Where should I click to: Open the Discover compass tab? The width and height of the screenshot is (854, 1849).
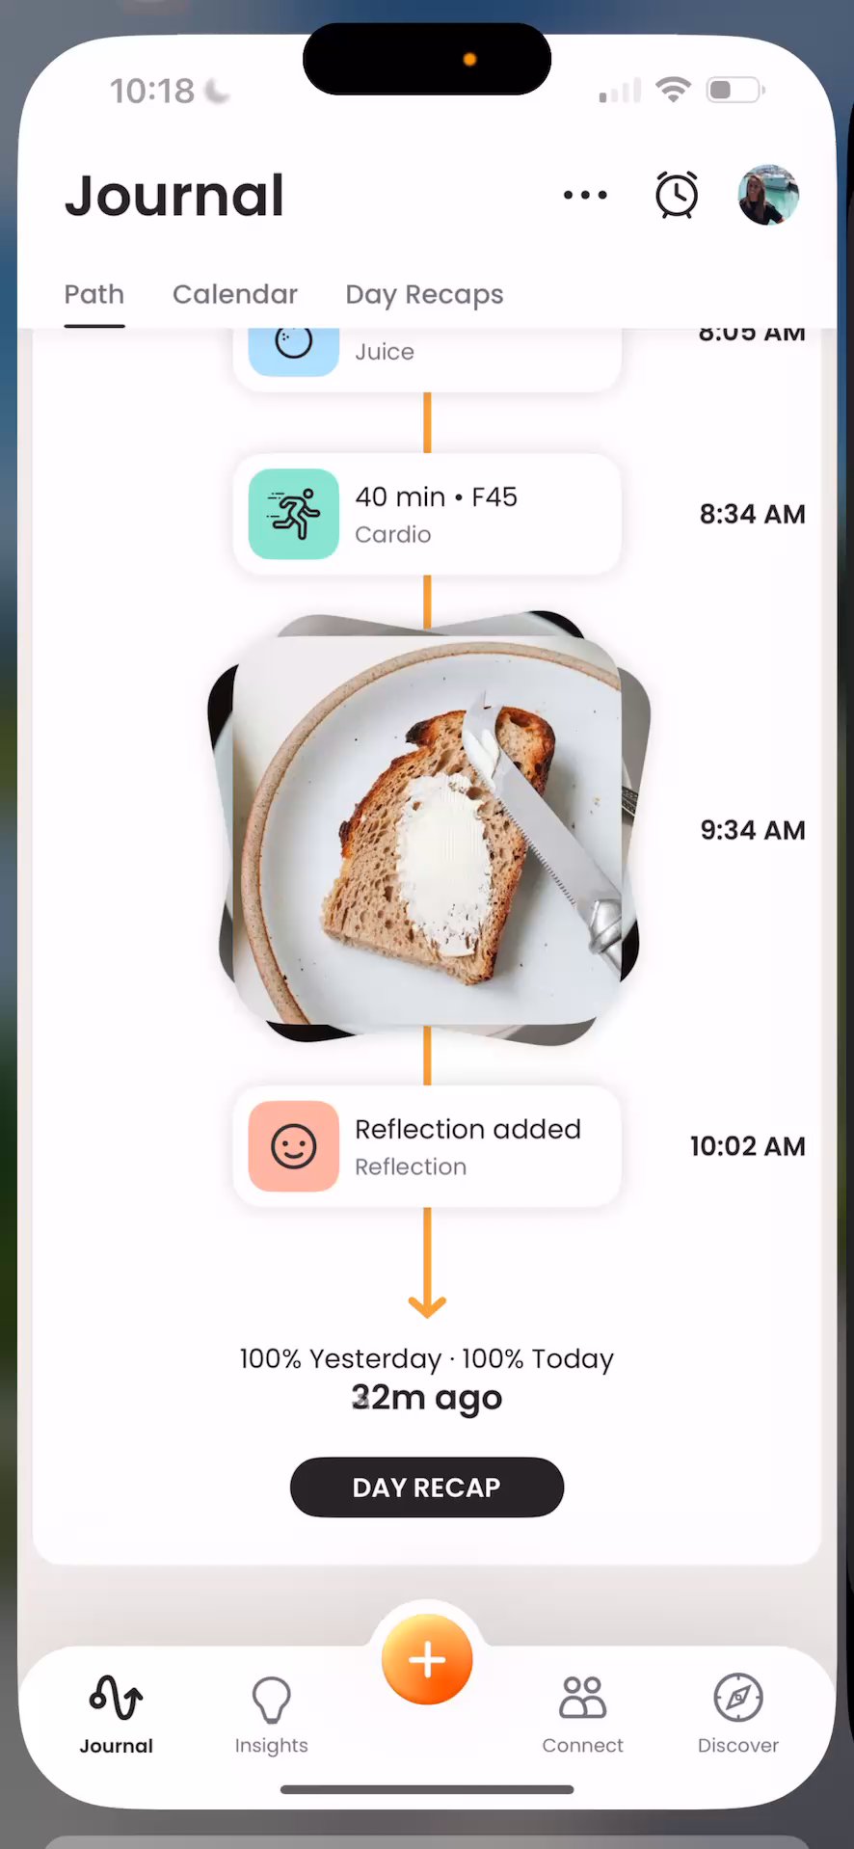pos(738,1716)
